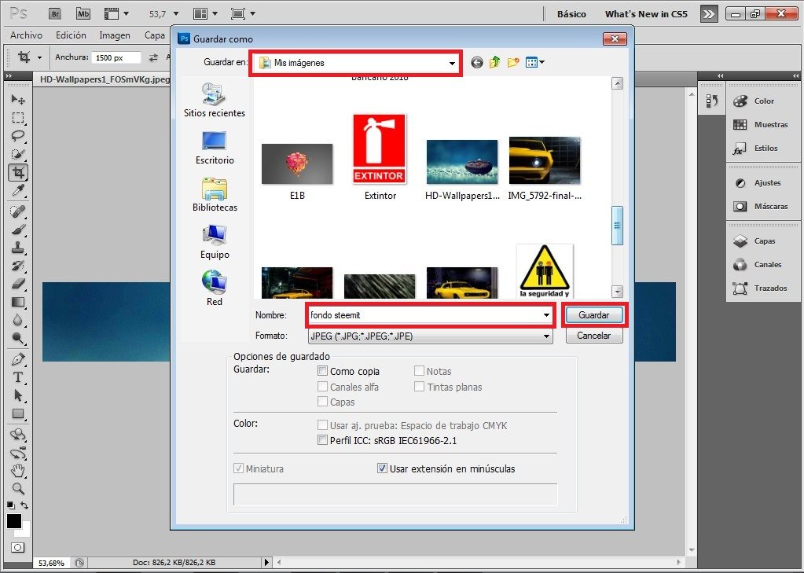The width and height of the screenshot is (804, 573).
Task: Select the Eyedropper tool
Action: (x=18, y=191)
